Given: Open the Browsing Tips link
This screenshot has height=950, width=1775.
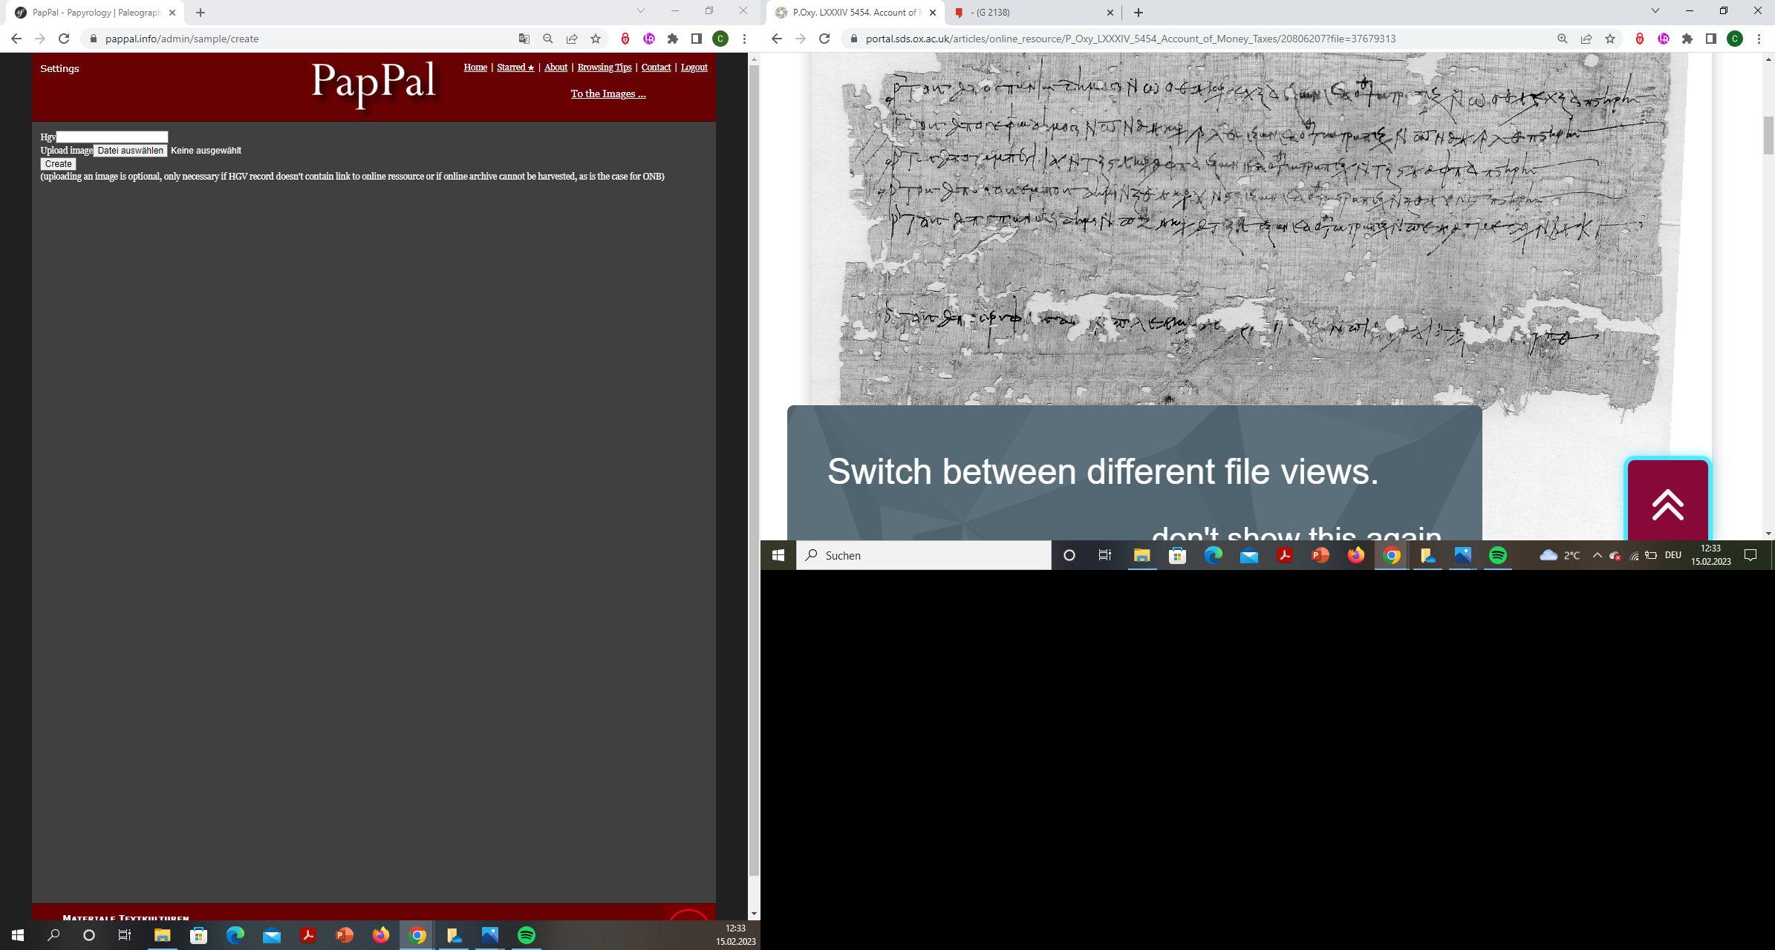Looking at the screenshot, I should [x=605, y=68].
